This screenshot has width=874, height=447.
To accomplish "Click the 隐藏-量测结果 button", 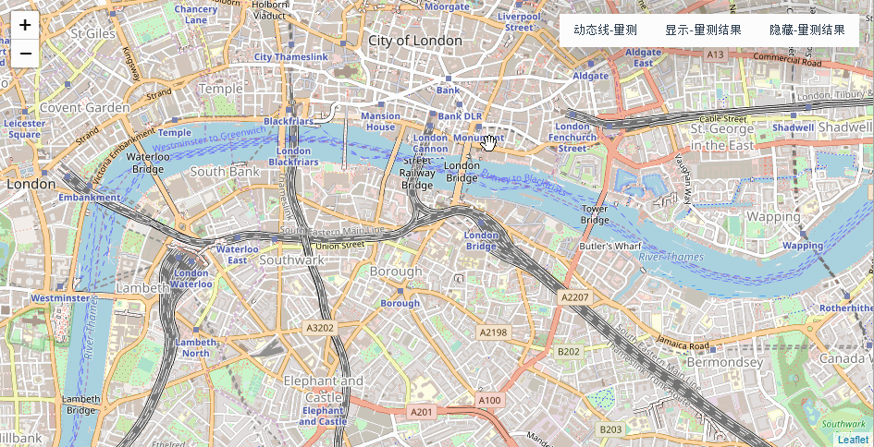I will (x=807, y=30).
